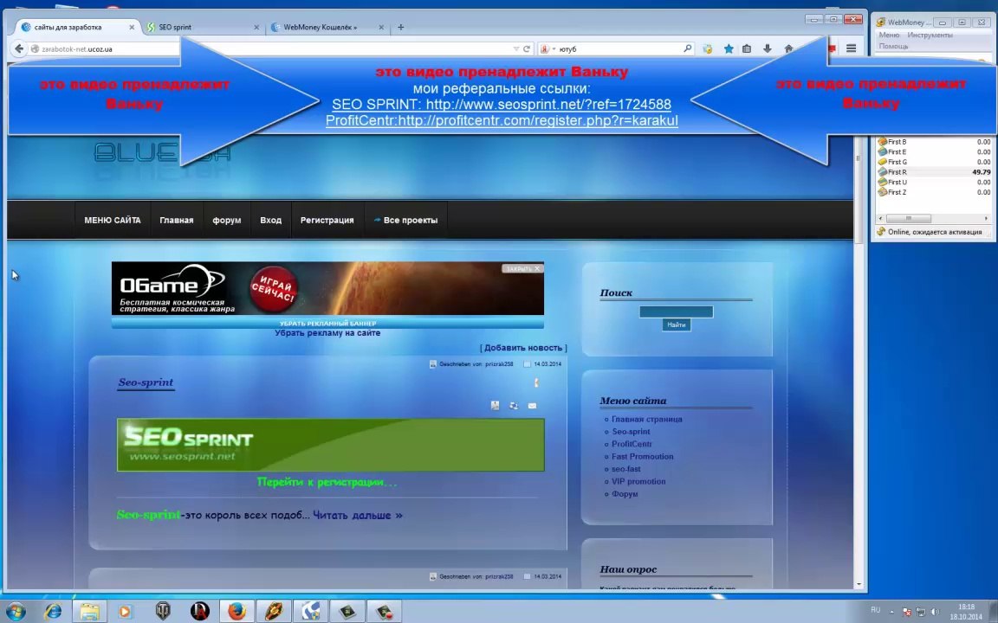Click Регистрация in navigation bar
998x623 pixels.
[x=327, y=220]
